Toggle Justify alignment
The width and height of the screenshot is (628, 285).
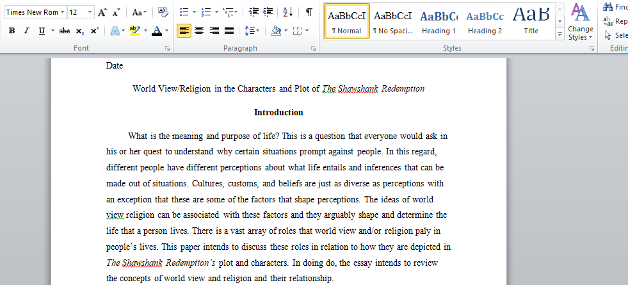click(229, 31)
